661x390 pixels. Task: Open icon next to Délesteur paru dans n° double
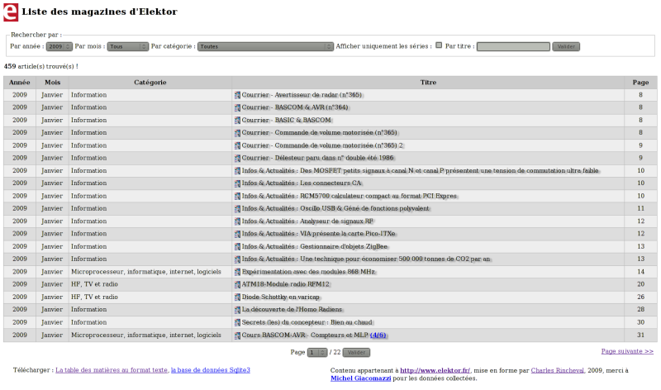[x=237, y=159]
